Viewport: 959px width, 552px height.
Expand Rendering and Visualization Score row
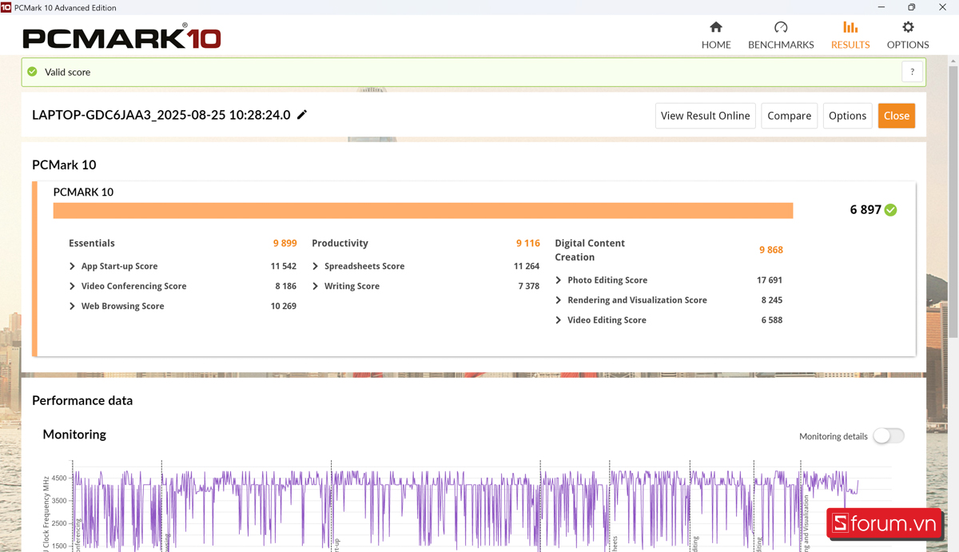tap(559, 300)
